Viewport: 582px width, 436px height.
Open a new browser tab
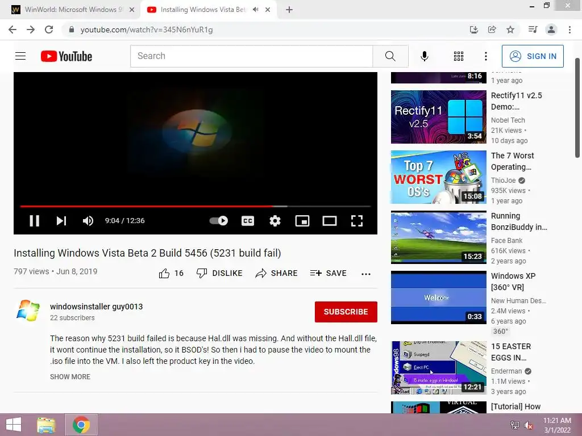289,10
